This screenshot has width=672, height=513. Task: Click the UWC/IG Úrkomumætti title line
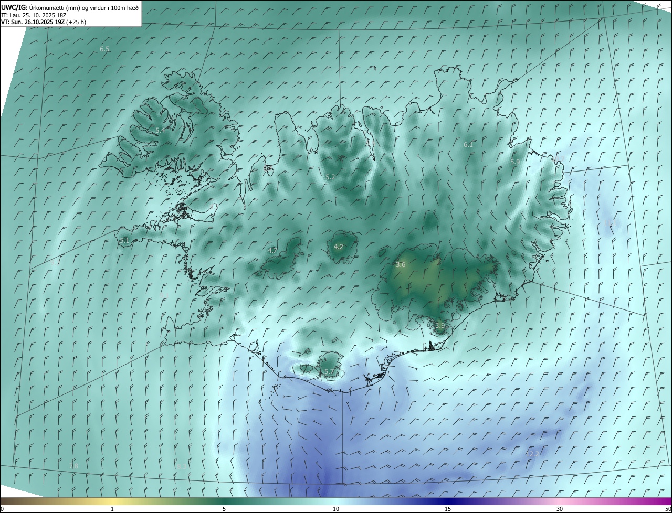(70, 7)
